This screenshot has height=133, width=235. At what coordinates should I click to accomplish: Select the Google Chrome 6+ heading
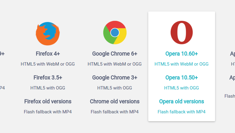[115, 54]
